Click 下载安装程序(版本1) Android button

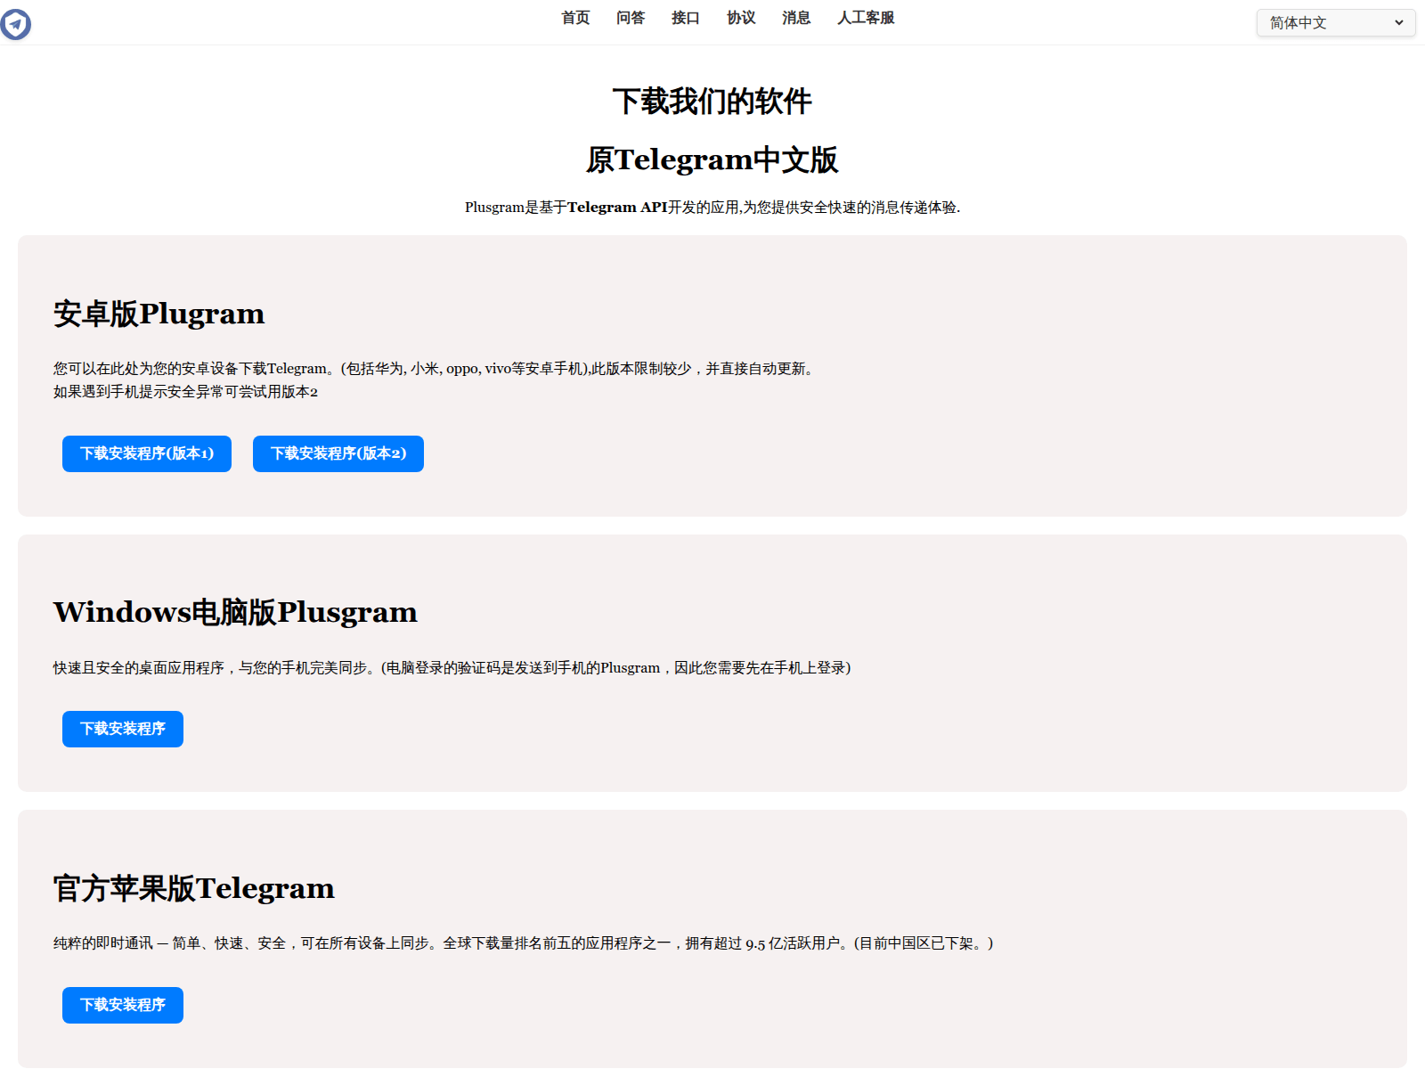[147, 453]
